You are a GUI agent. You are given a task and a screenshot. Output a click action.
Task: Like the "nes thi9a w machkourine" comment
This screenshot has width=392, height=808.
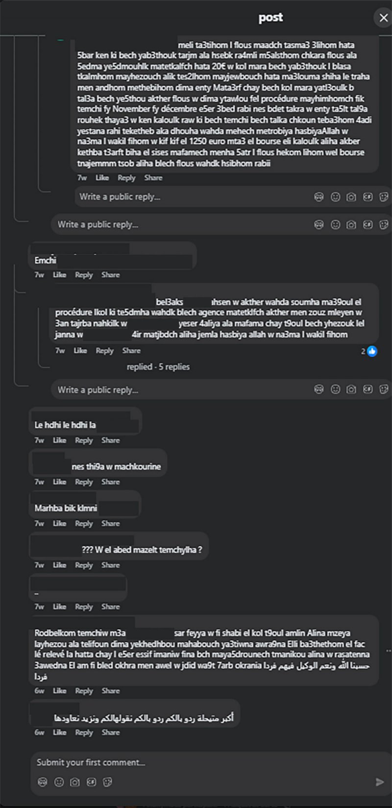59,482
